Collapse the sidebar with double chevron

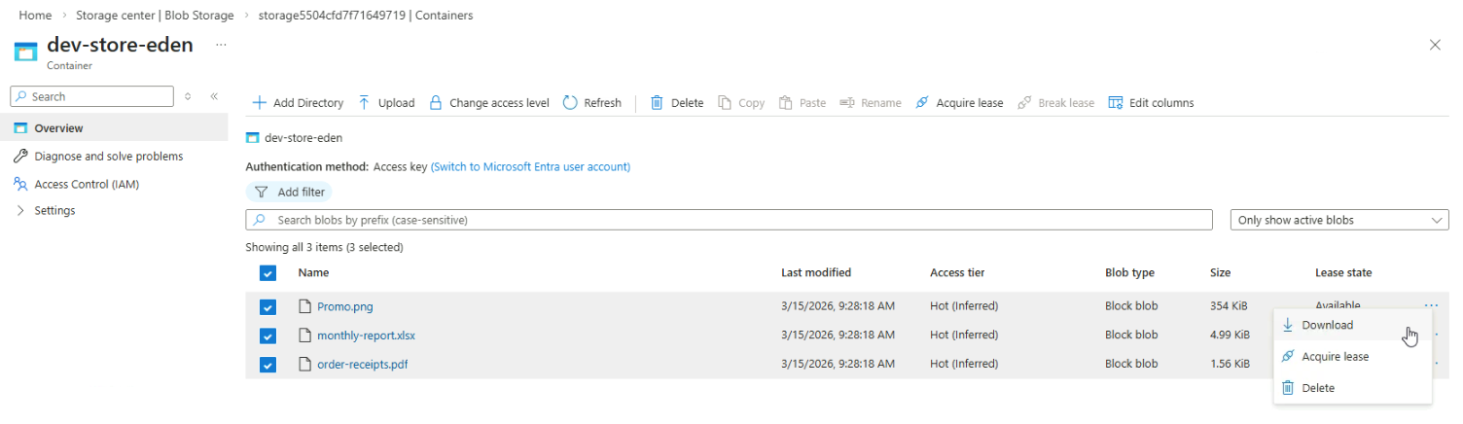point(214,96)
